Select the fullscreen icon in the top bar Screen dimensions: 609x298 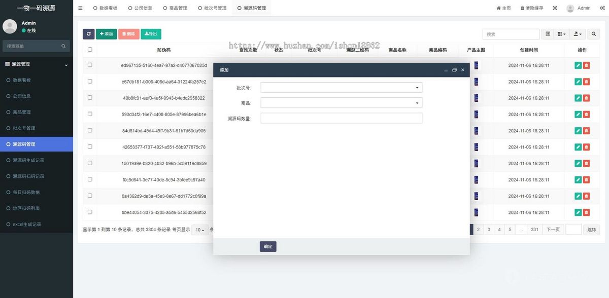tap(556, 8)
